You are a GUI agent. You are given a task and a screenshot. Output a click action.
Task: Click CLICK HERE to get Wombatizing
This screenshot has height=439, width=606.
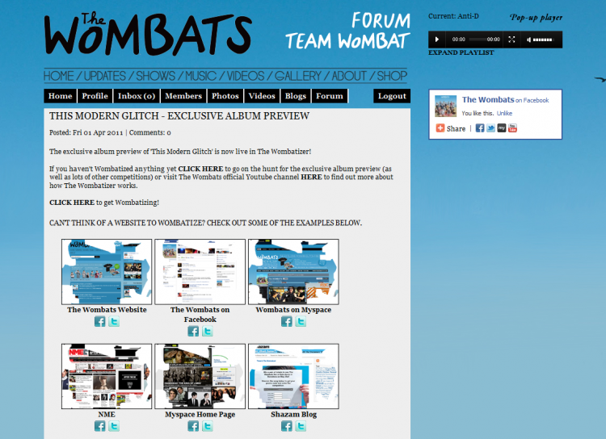pos(72,203)
